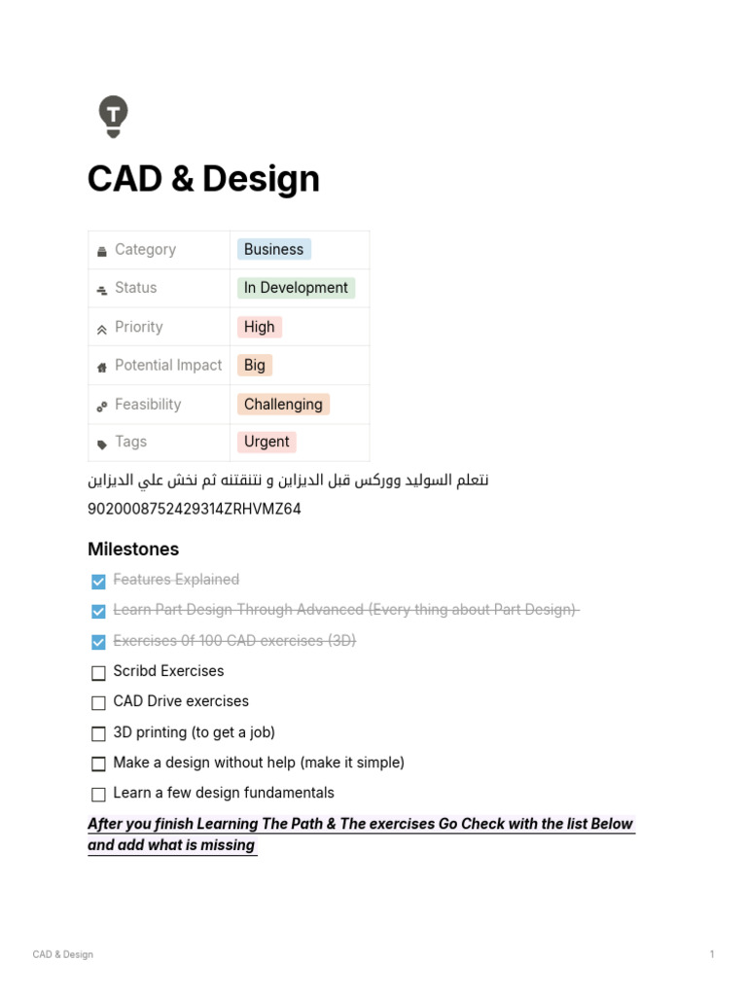Click the CAD & Design page title
Screen dimensions: 747x996
(x=203, y=179)
